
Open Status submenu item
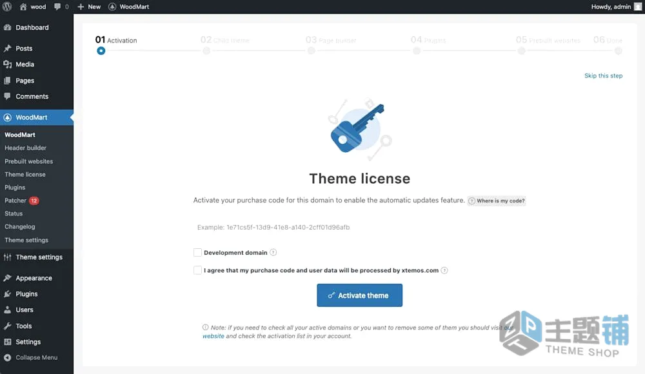click(14, 213)
